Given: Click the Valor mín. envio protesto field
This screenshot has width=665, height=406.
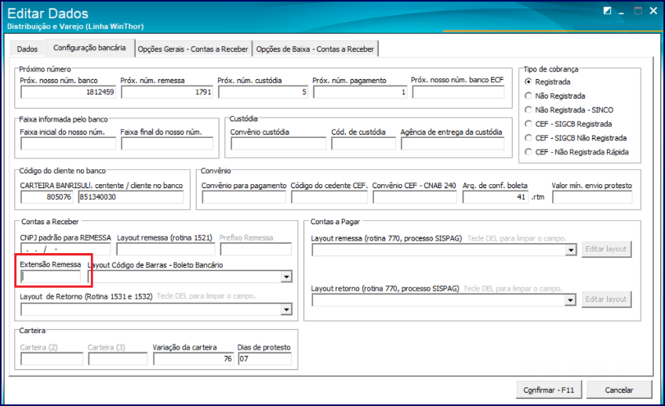Looking at the screenshot, I should pyautogui.click(x=592, y=197).
